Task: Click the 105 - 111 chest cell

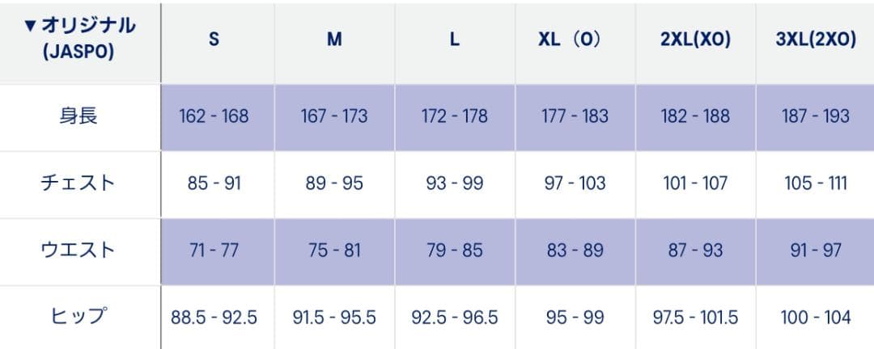Action: (816, 183)
